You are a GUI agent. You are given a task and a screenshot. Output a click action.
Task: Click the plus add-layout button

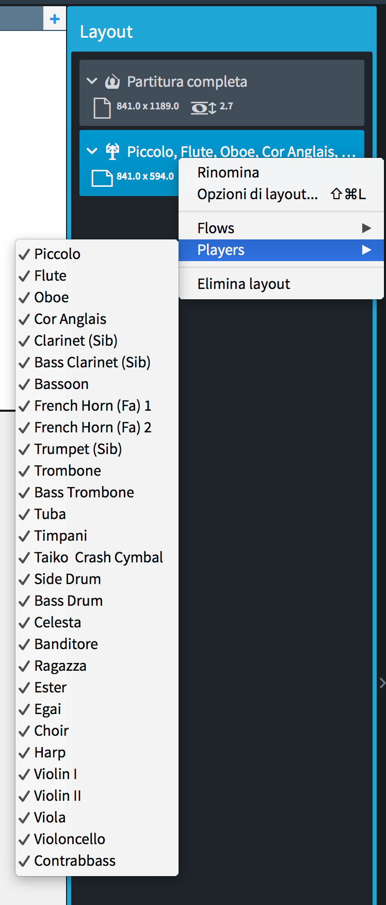coord(55,19)
